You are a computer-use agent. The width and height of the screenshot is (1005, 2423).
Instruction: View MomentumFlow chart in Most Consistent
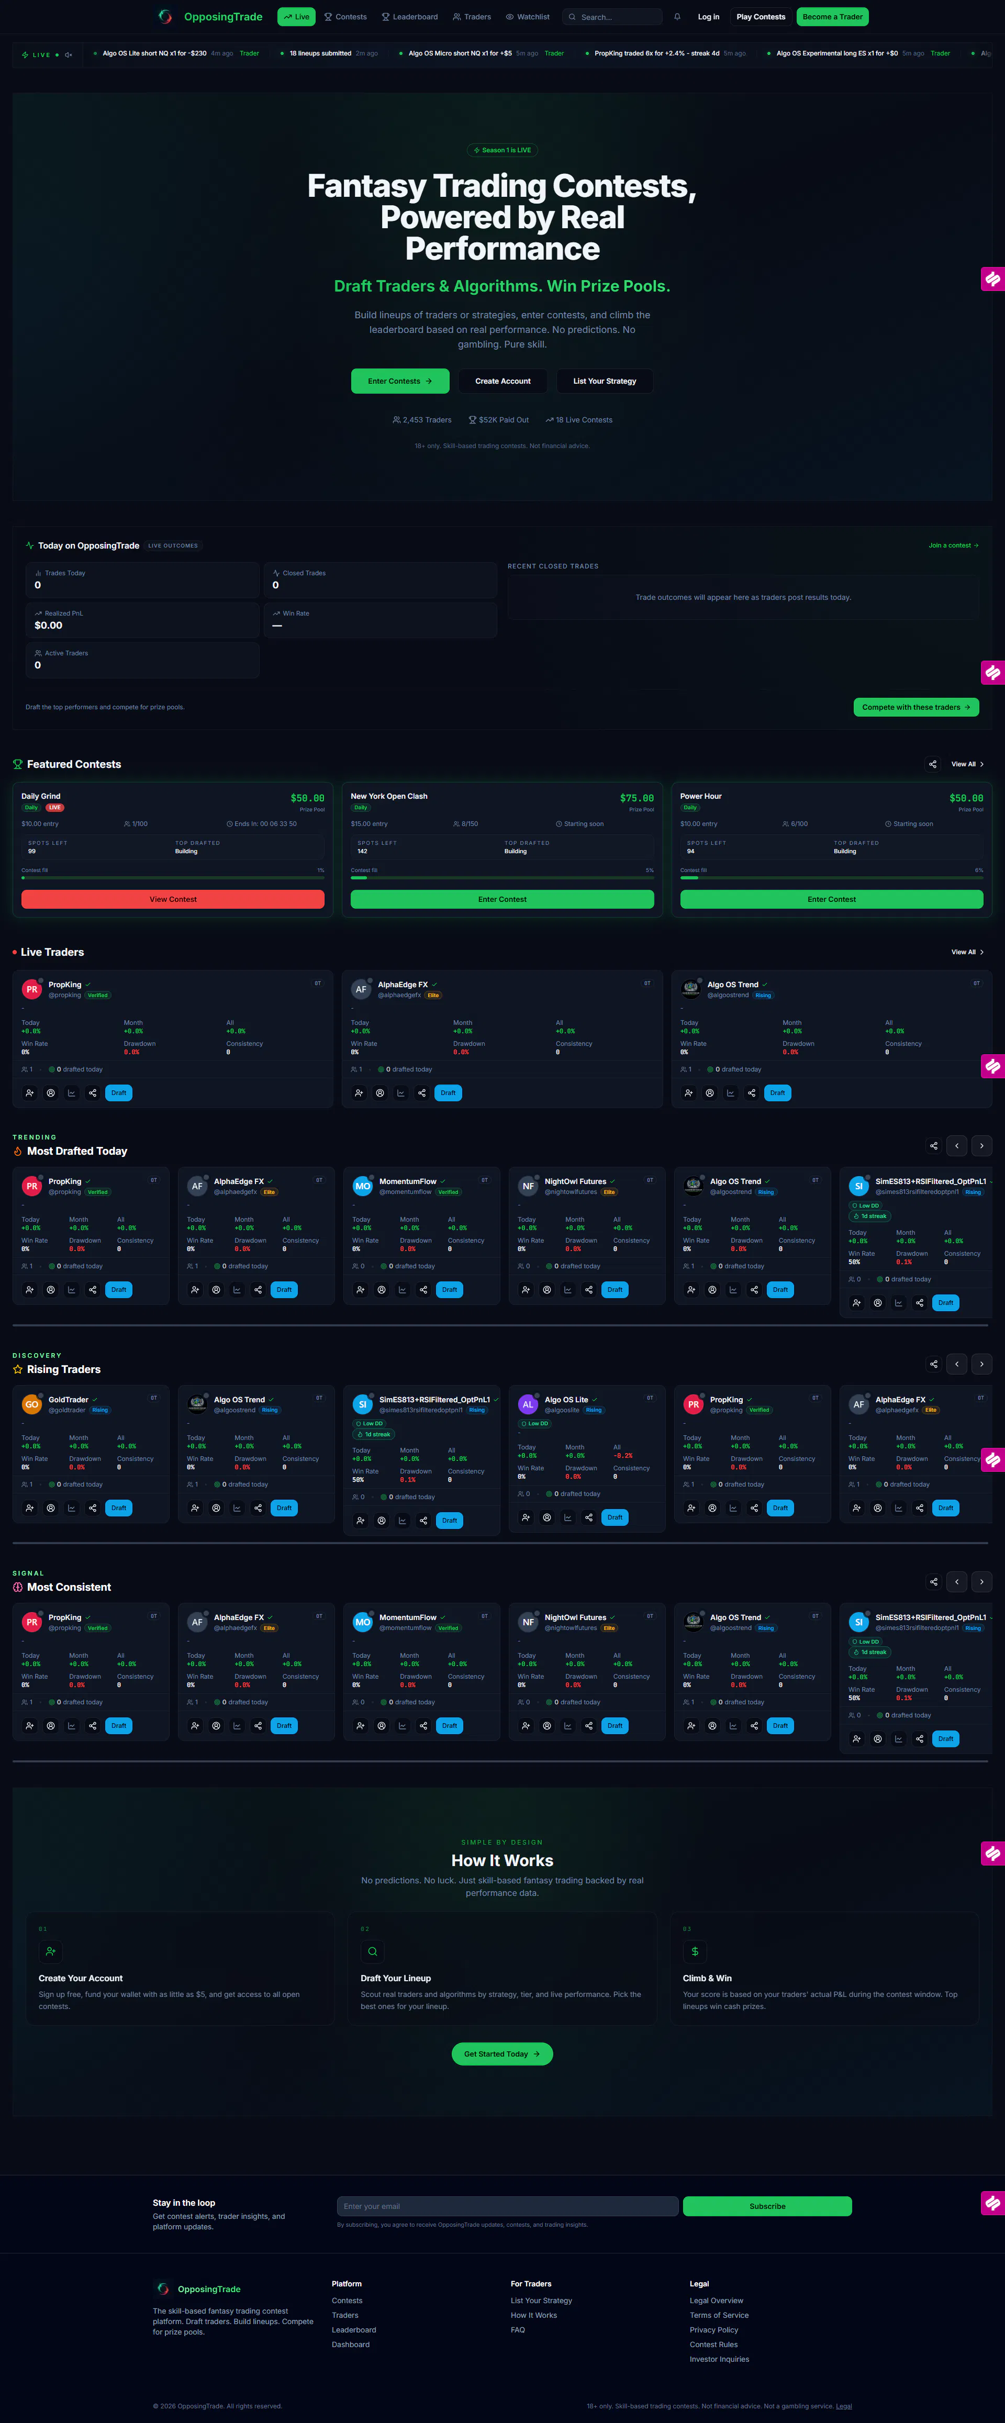[x=402, y=1725]
